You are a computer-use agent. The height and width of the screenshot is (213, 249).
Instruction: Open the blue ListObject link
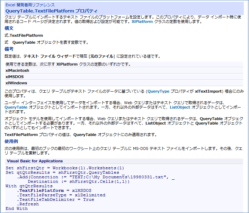click(180, 107)
